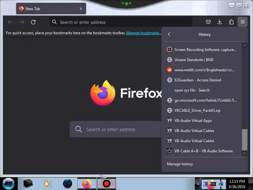253x190 pixels.
Task: Open the Extensions puzzle icon
Action: [x=231, y=22]
